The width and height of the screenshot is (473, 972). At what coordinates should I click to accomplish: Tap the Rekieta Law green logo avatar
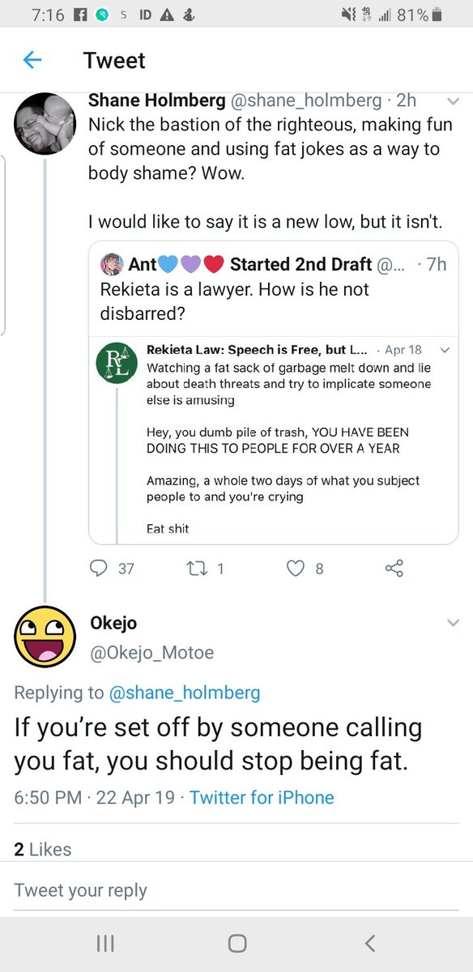[116, 365]
